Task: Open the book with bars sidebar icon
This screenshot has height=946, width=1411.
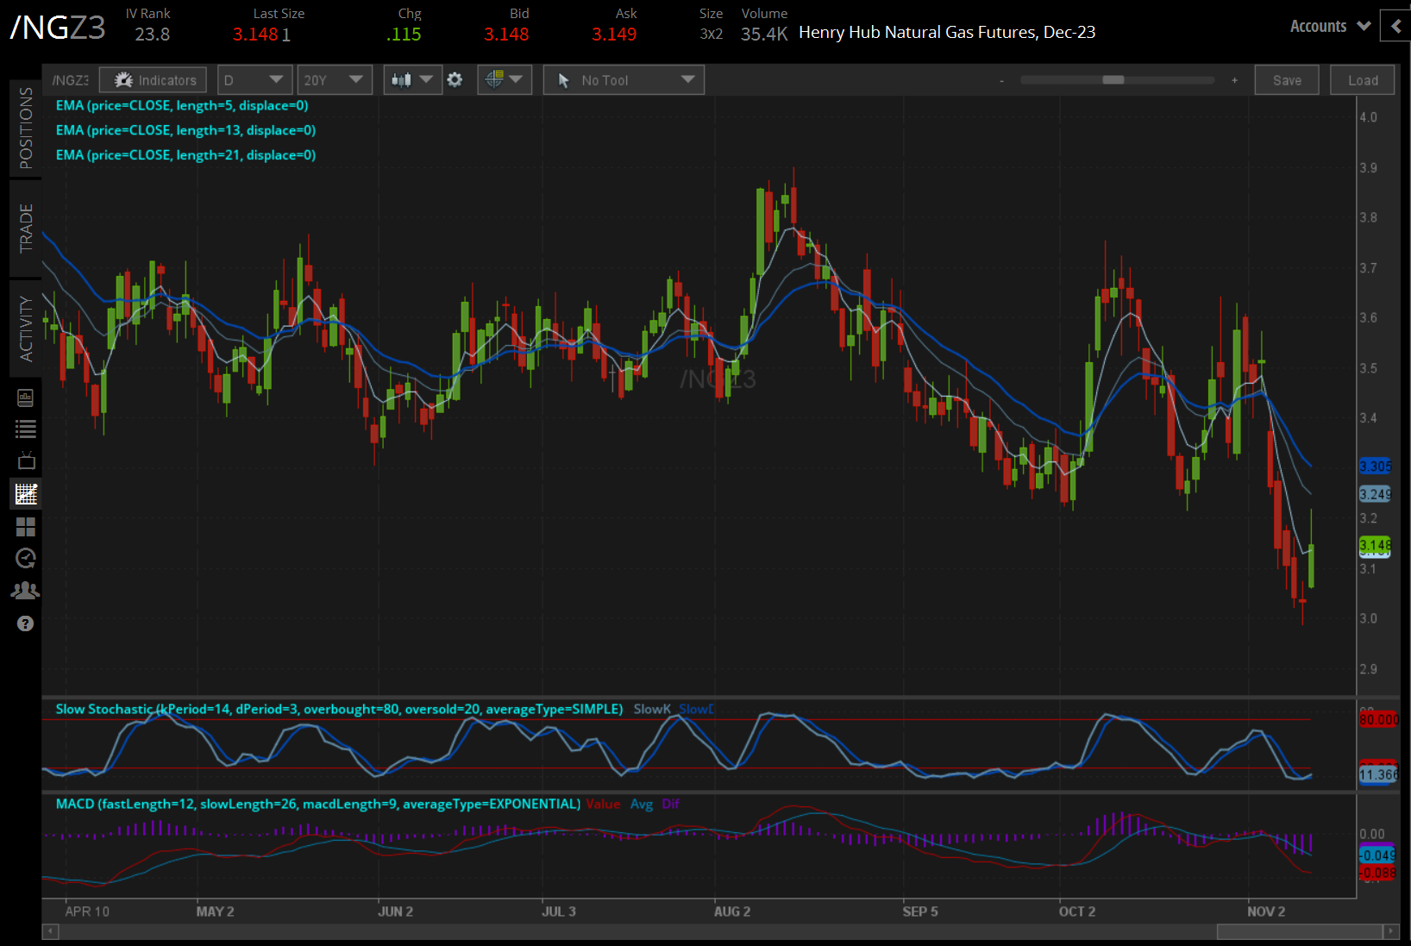Action: (x=26, y=398)
